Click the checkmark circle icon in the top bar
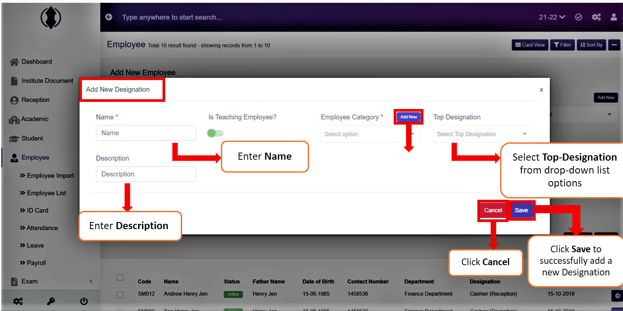The image size is (623, 311). point(578,17)
